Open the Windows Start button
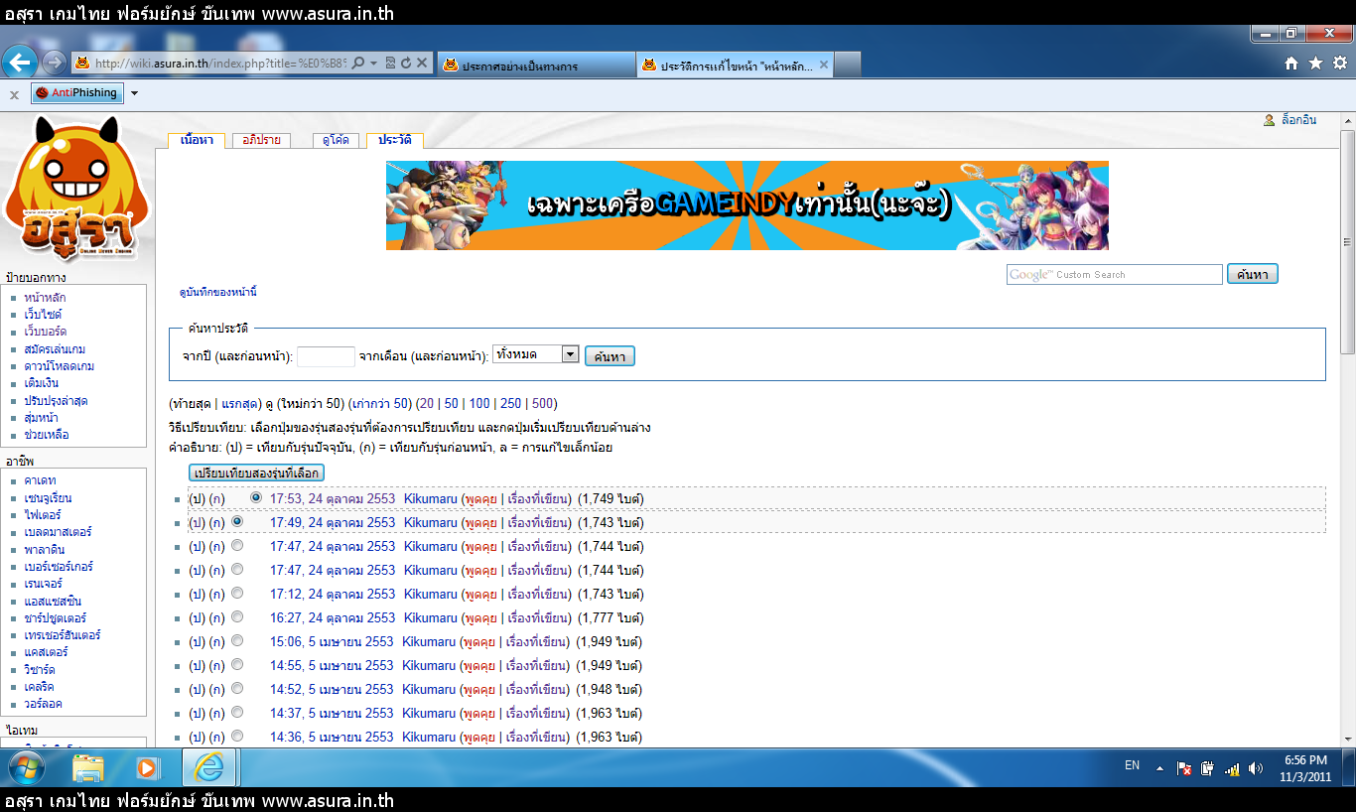The image size is (1356, 812). click(x=26, y=767)
